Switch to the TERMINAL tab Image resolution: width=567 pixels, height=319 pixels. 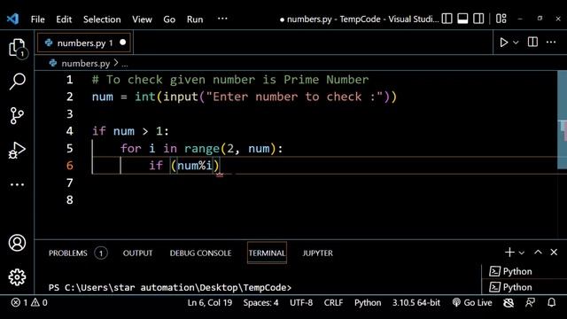[267, 253]
